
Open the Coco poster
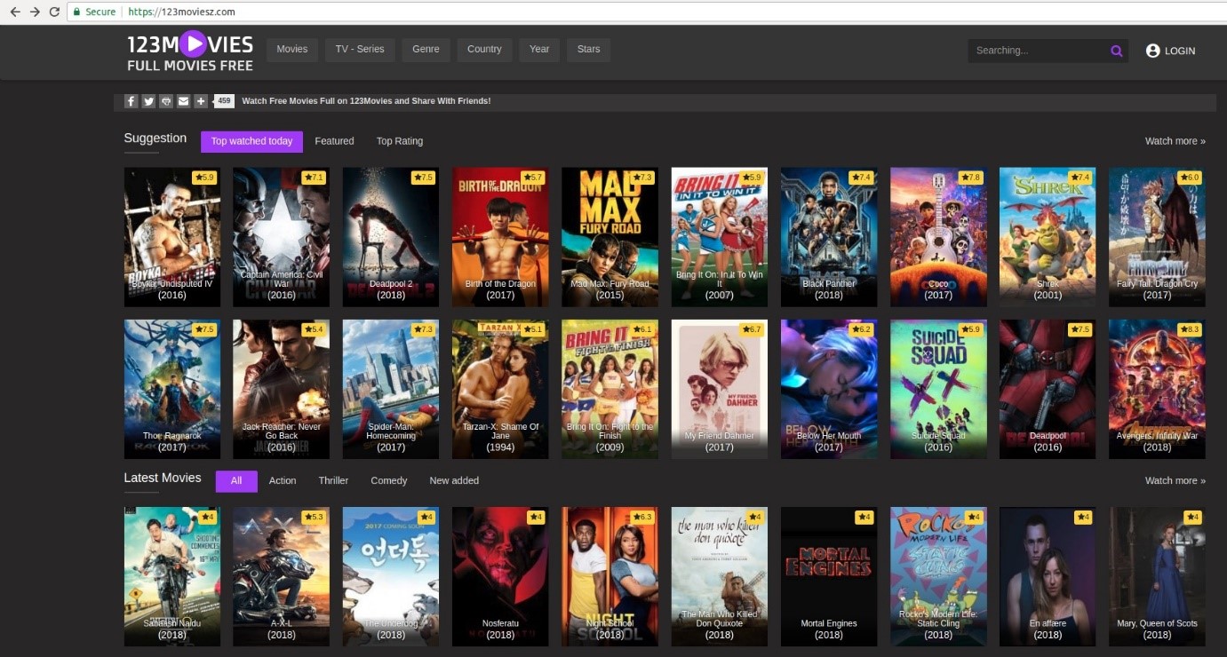938,237
